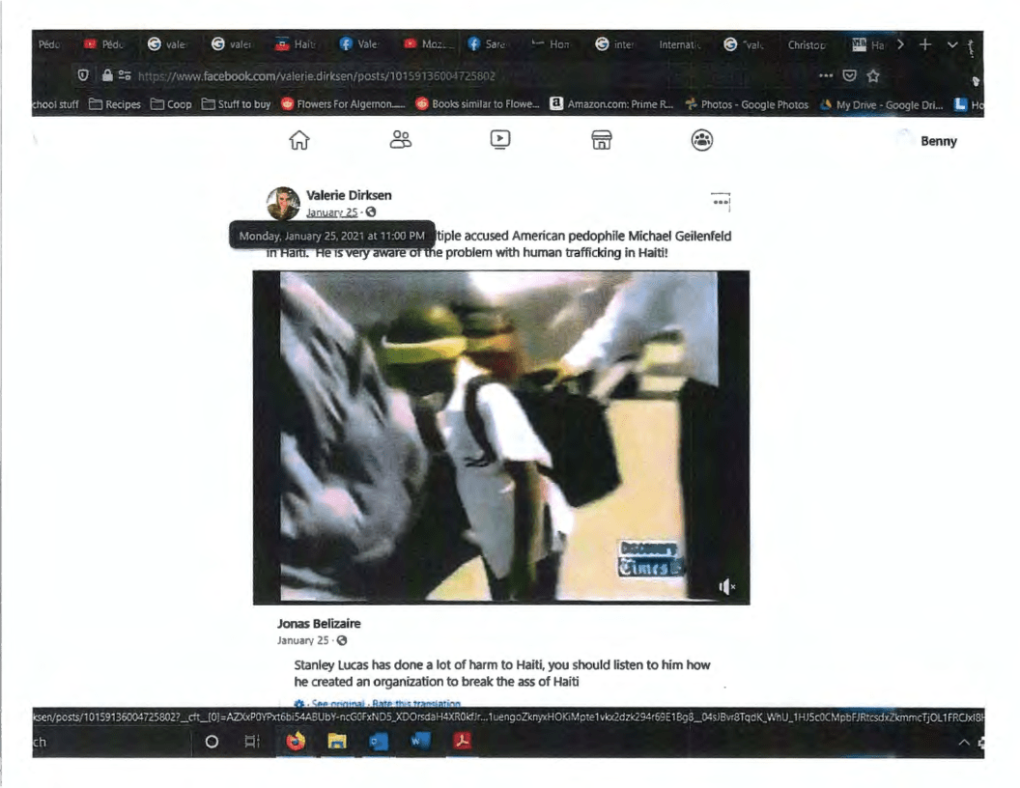This screenshot has height=788, width=1020.
Task: Open page actions ellipsis in address bar
Action: pyautogui.click(x=826, y=75)
